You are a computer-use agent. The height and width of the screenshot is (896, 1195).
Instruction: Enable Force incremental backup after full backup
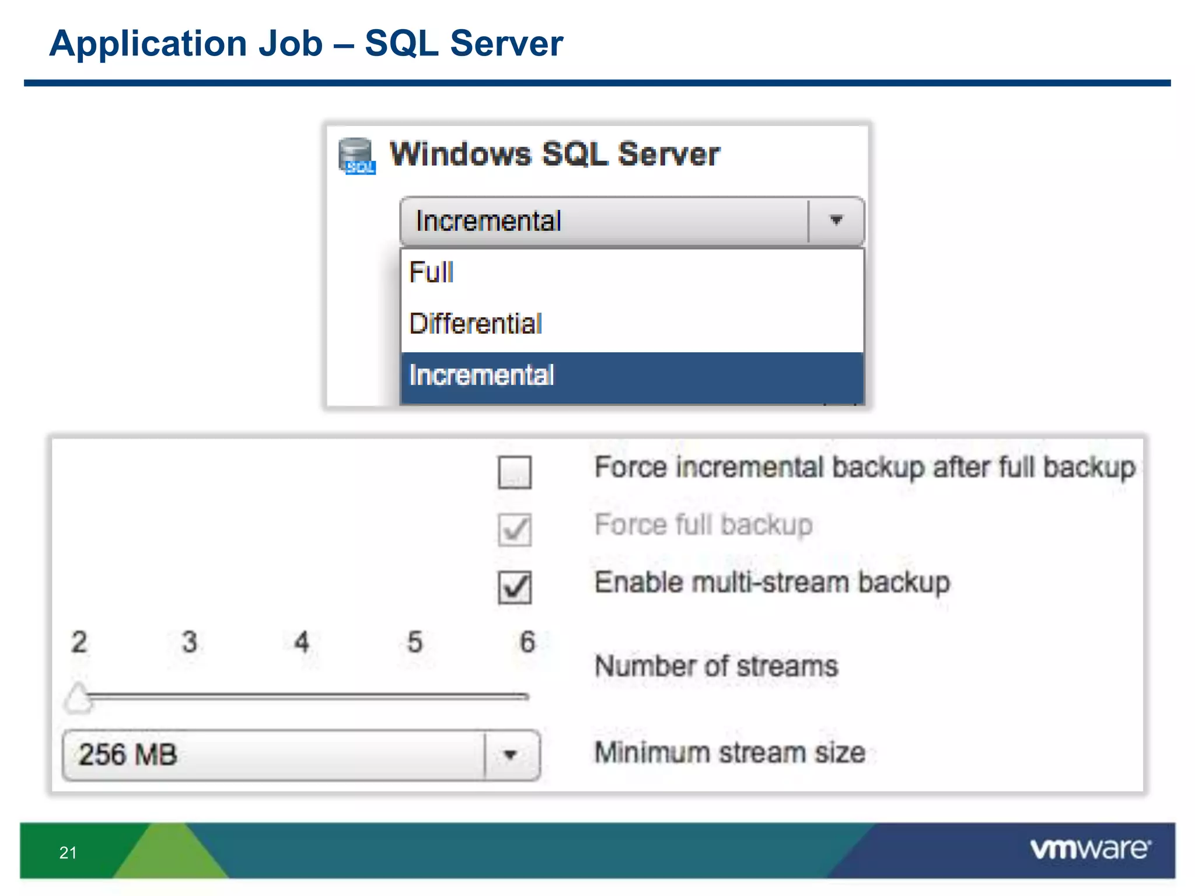tap(515, 471)
